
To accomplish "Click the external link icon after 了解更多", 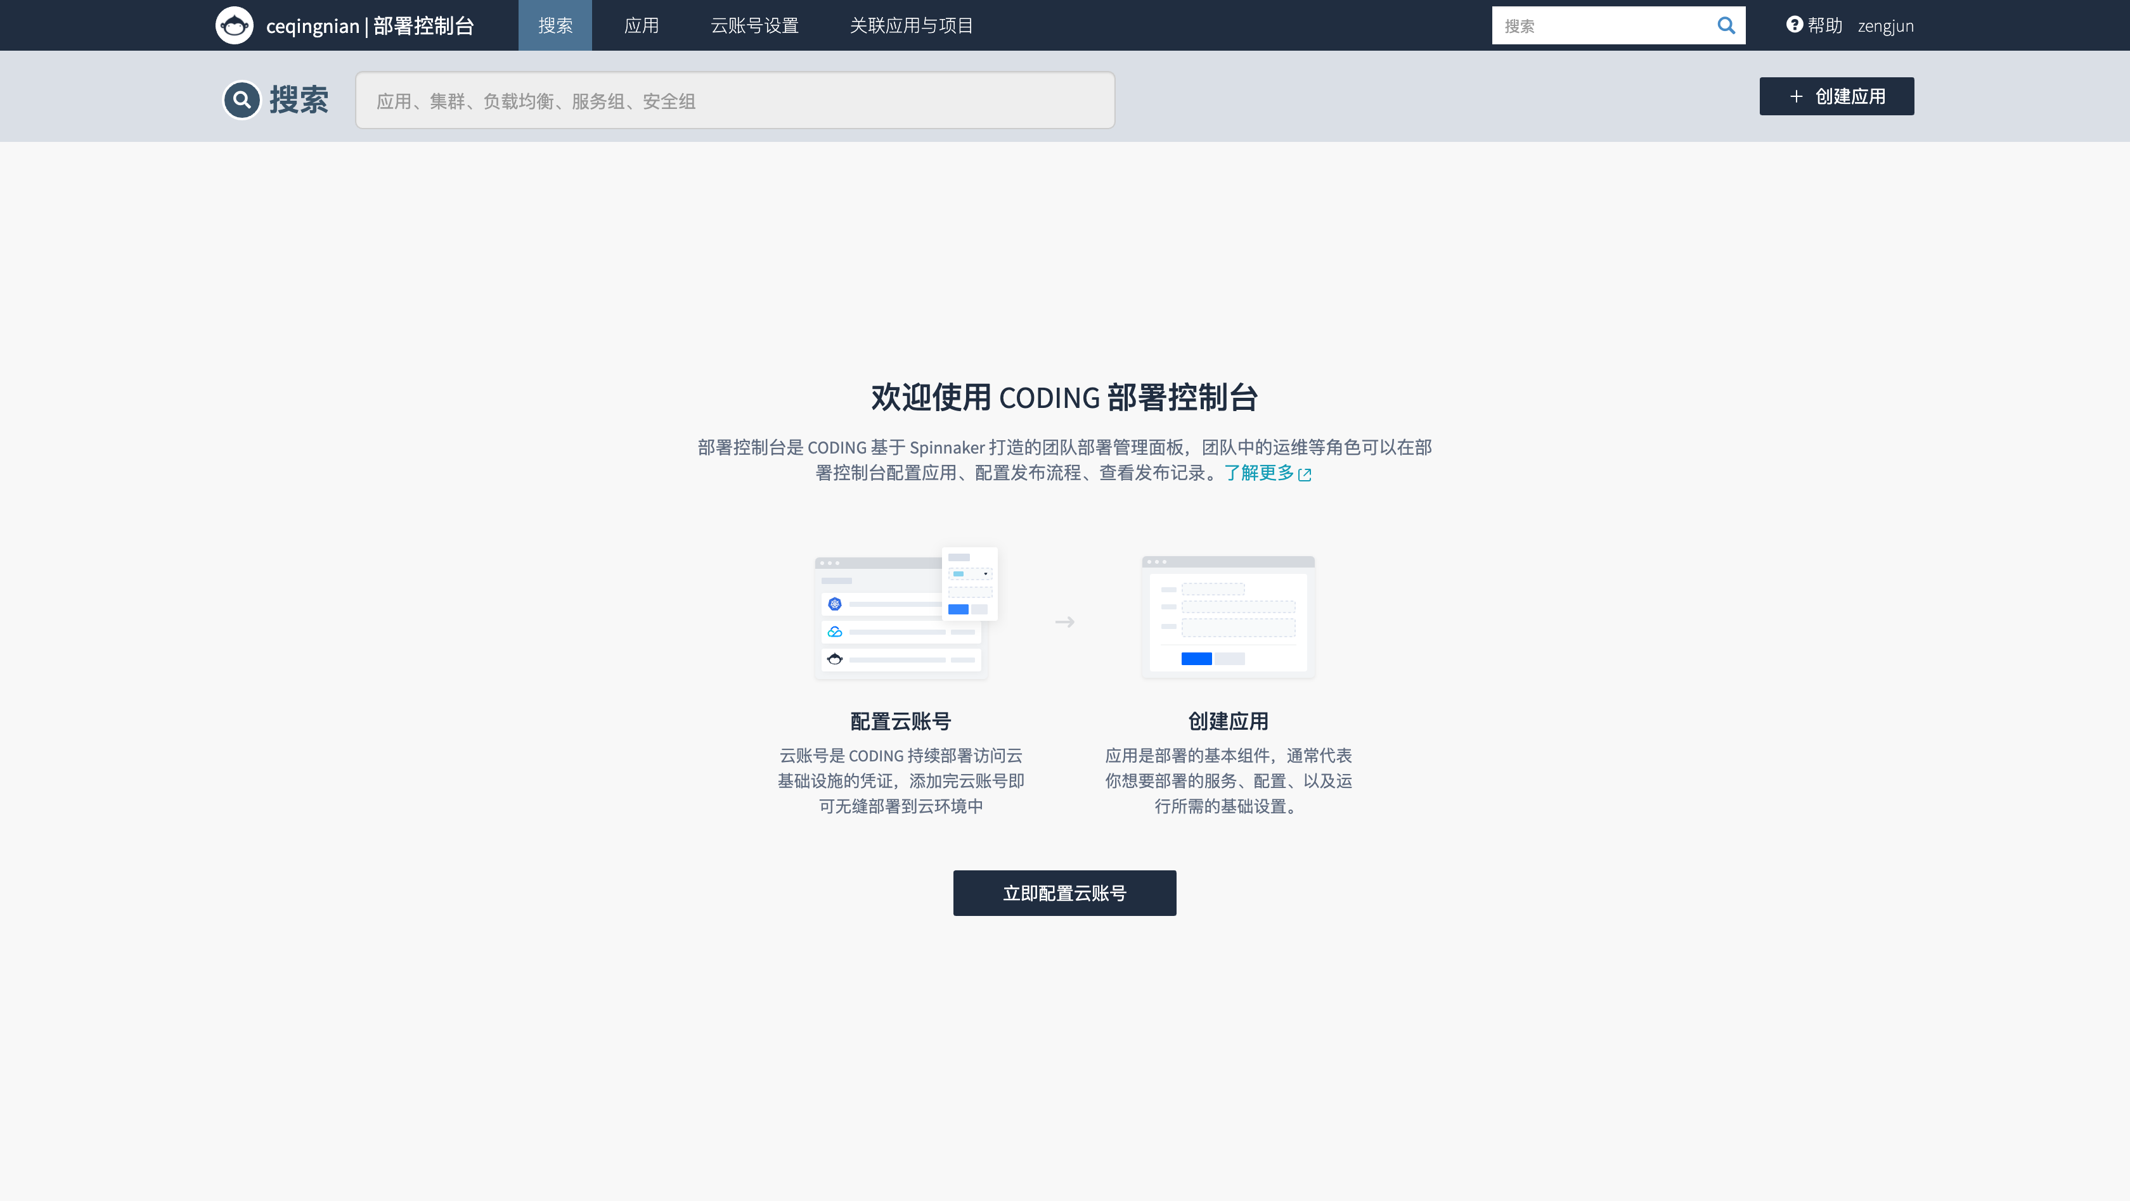I will pos(1305,474).
